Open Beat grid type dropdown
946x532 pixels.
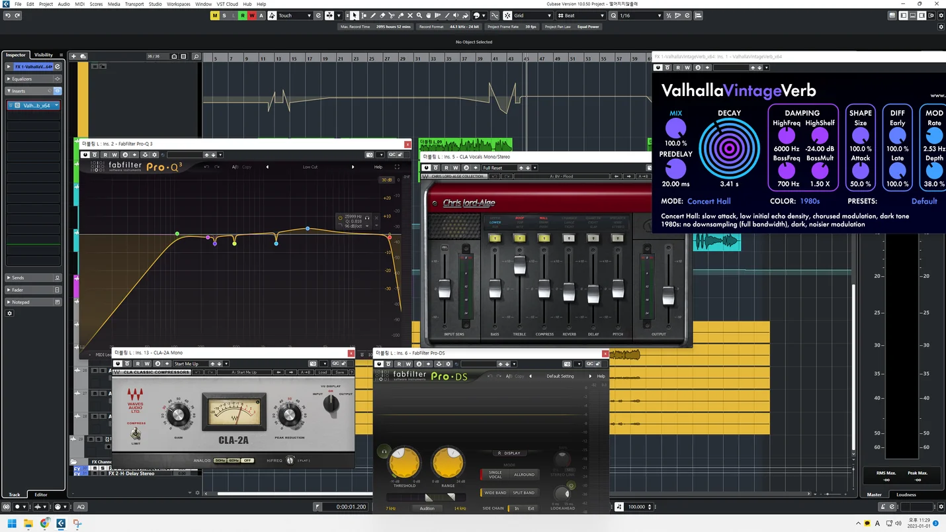pyautogui.click(x=582, y=15)
